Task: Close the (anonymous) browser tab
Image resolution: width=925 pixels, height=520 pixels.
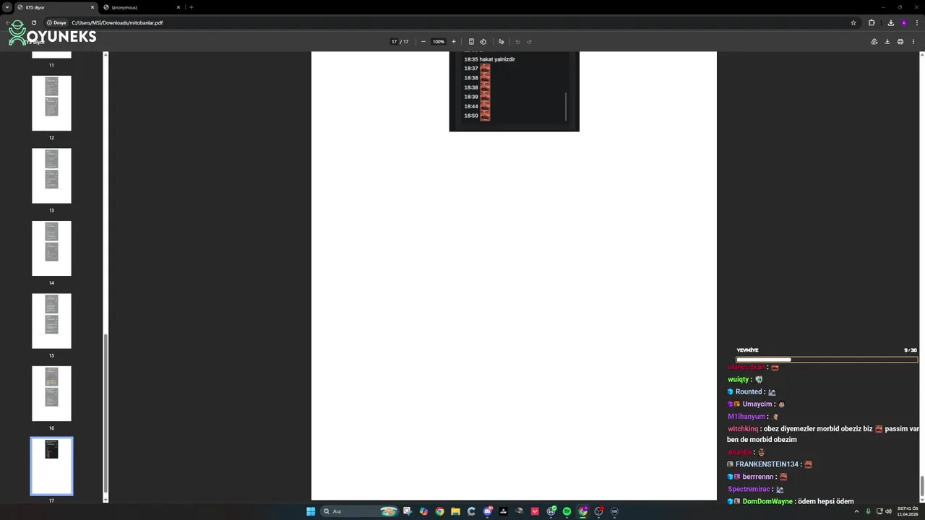Action: 178,7
